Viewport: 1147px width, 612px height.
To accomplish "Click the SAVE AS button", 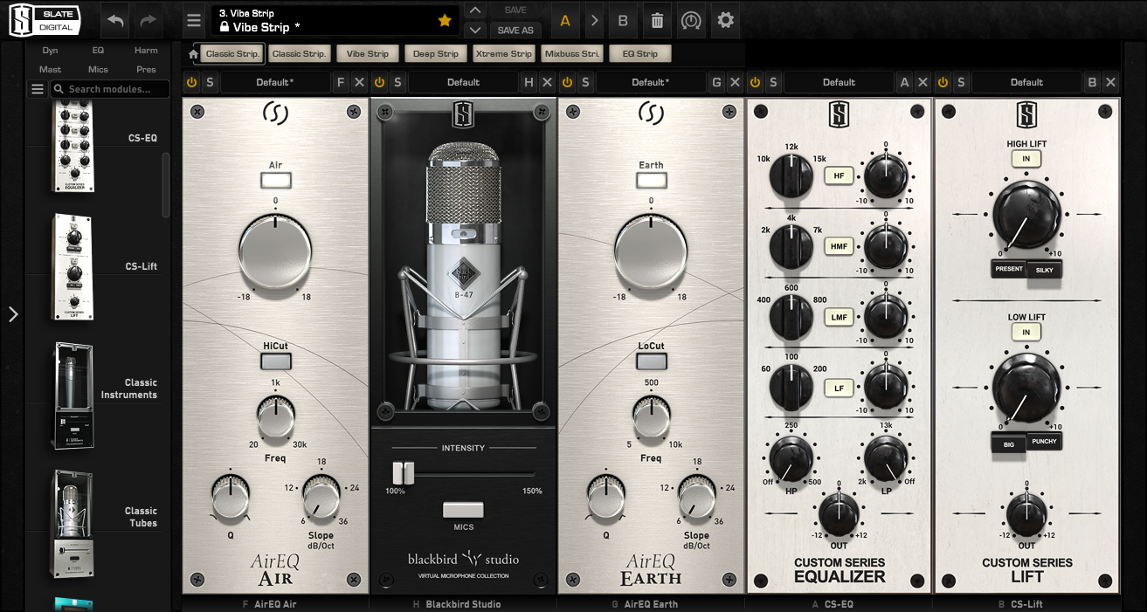I will 515,30.
